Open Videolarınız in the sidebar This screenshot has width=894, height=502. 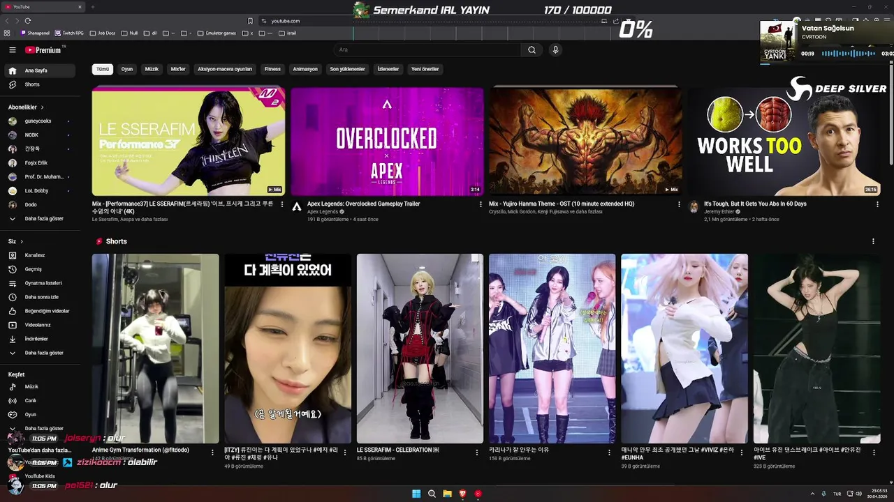tap(41, 325)
